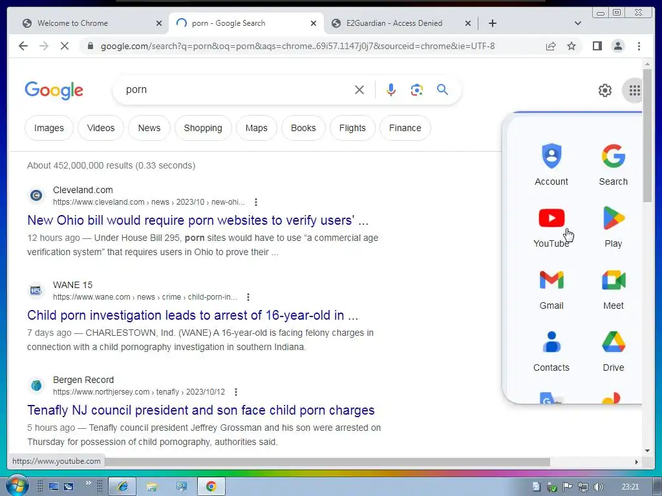Image resolution: width=662 pixels, height=496 pixels.
Task: Filter results by Shopping
Action: coord(203,128)
